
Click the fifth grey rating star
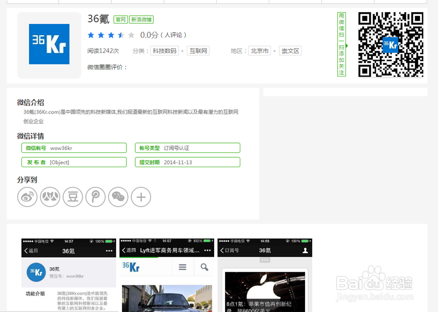tap(131, 35)
